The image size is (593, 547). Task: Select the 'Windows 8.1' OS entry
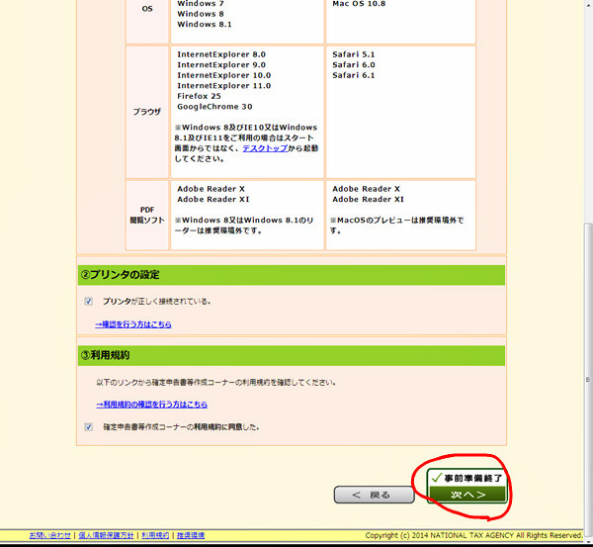205,24
